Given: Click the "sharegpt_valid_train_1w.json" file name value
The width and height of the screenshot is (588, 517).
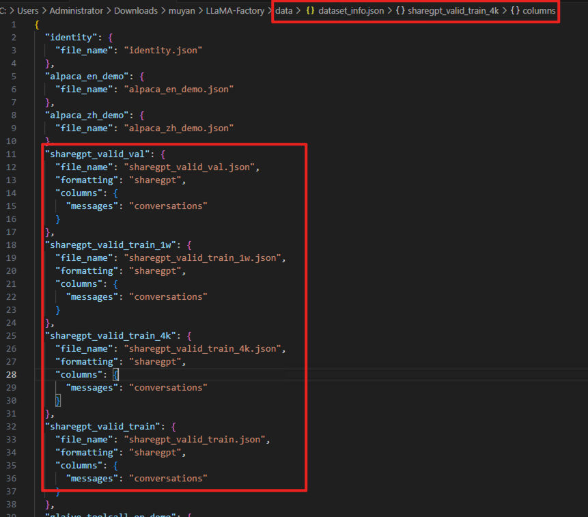Looking at the screenshot, I should (x=204, y=258).
